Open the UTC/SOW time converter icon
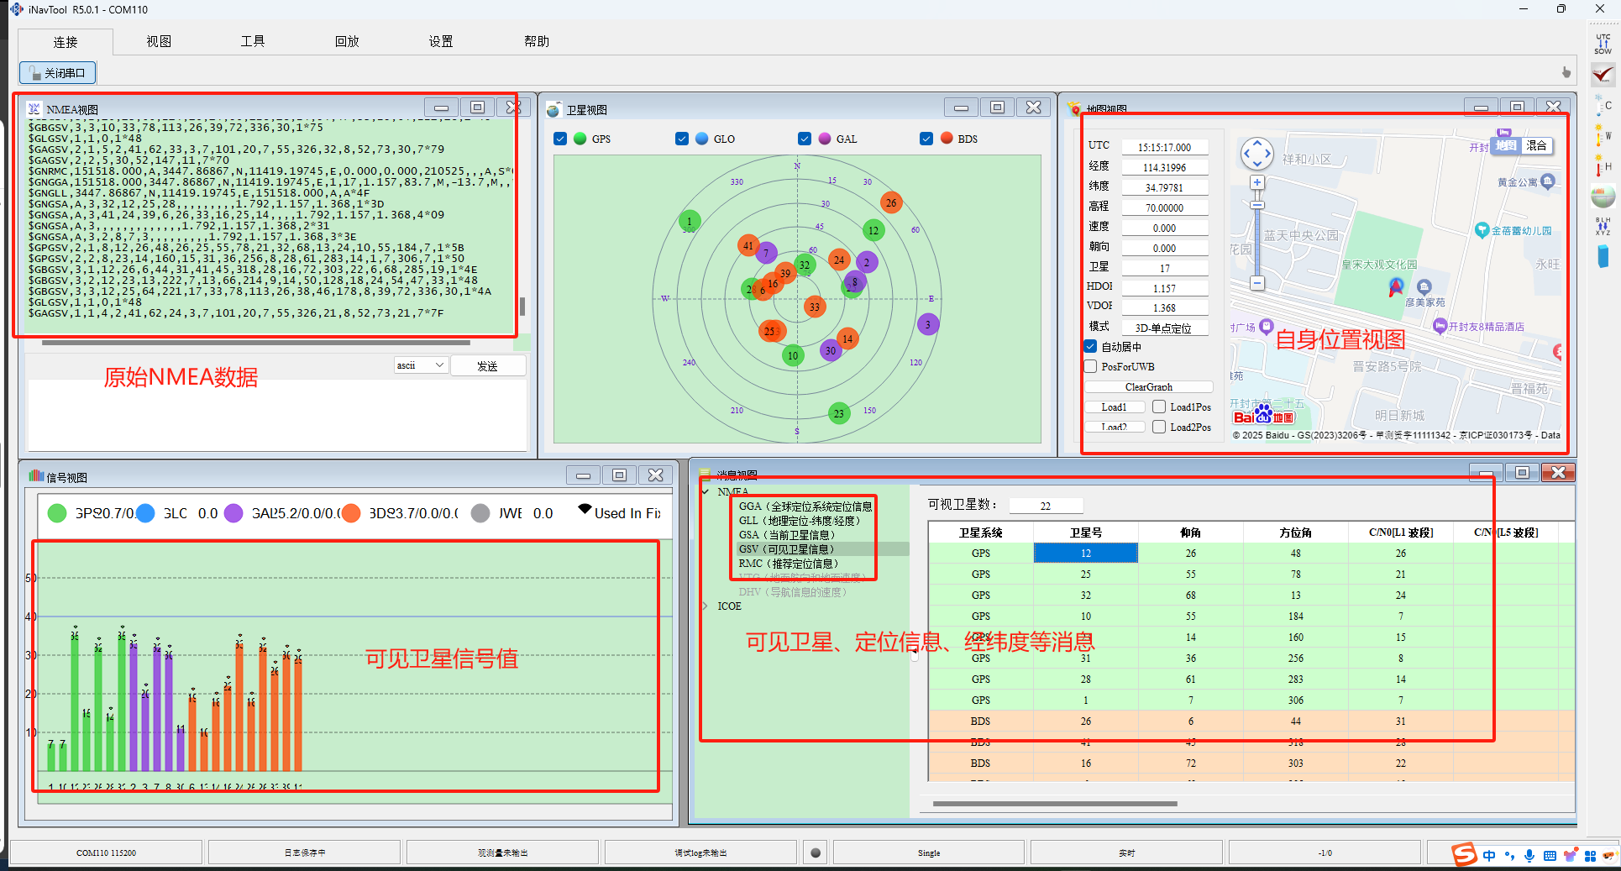The height and width of the screenshot is (871, 1621). click(x=1603, y=45)
